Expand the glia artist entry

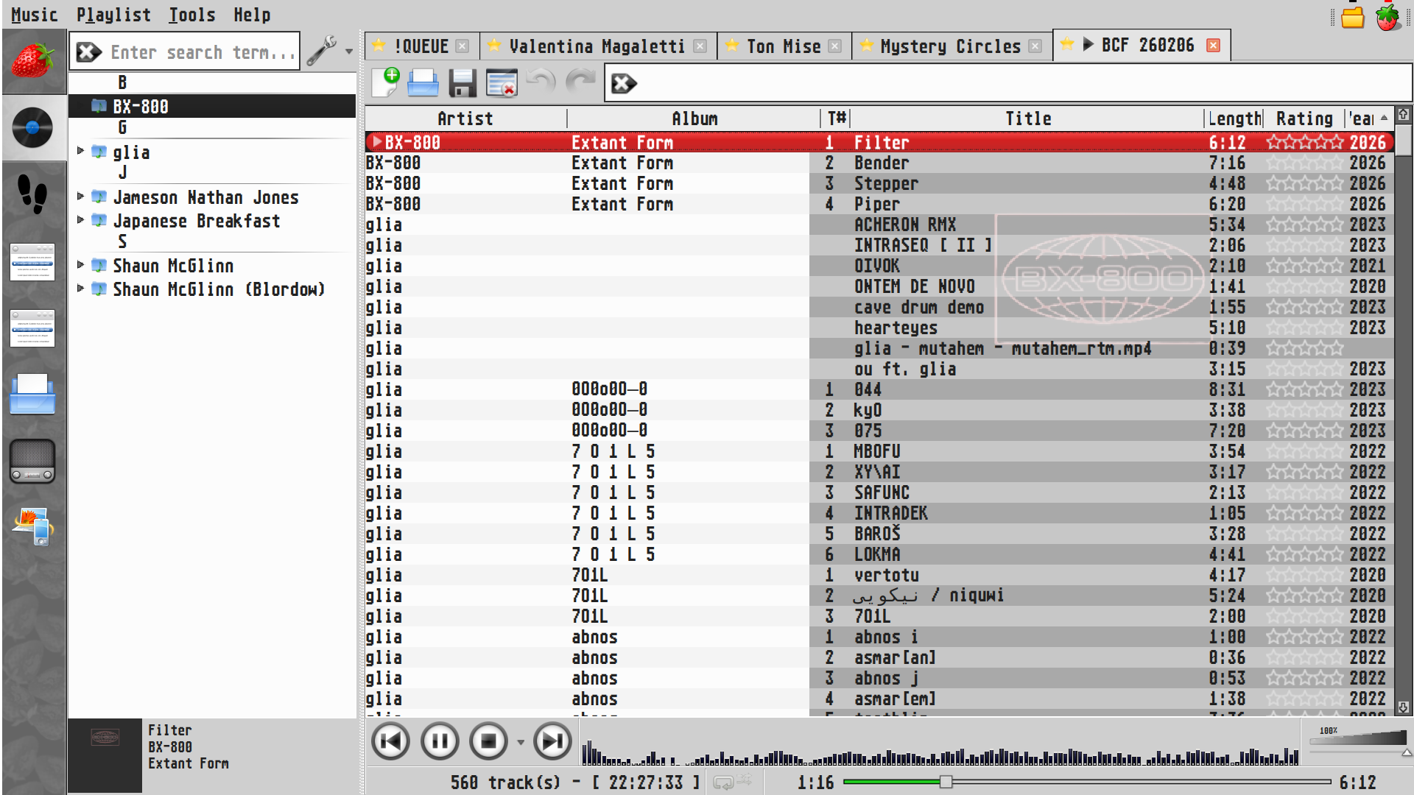(81, 152)
